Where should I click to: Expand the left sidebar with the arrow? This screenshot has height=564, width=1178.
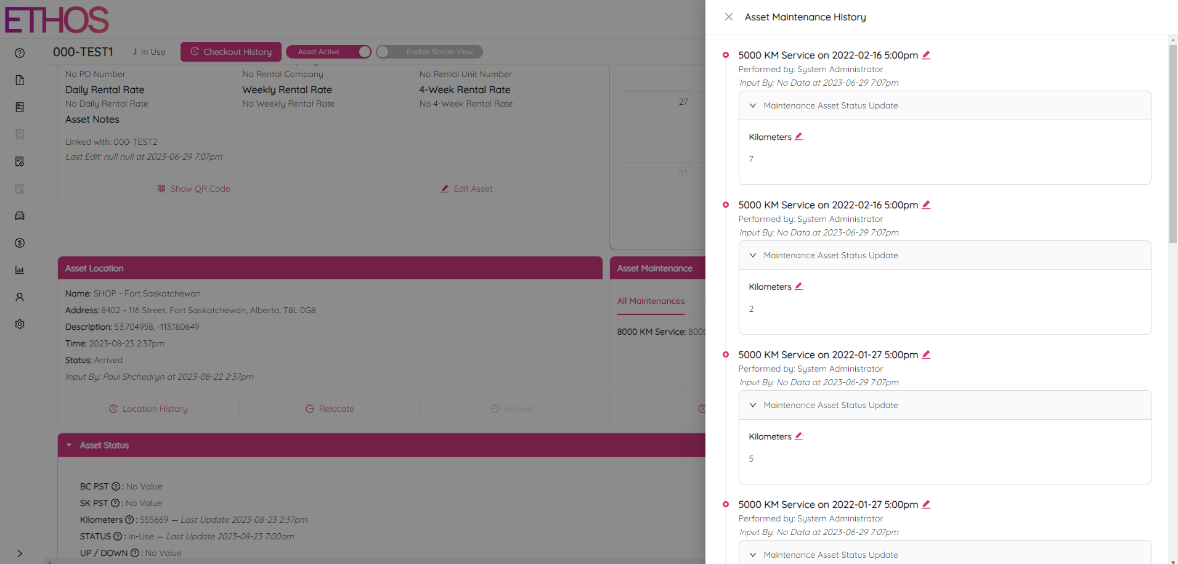tap(20, 554)
